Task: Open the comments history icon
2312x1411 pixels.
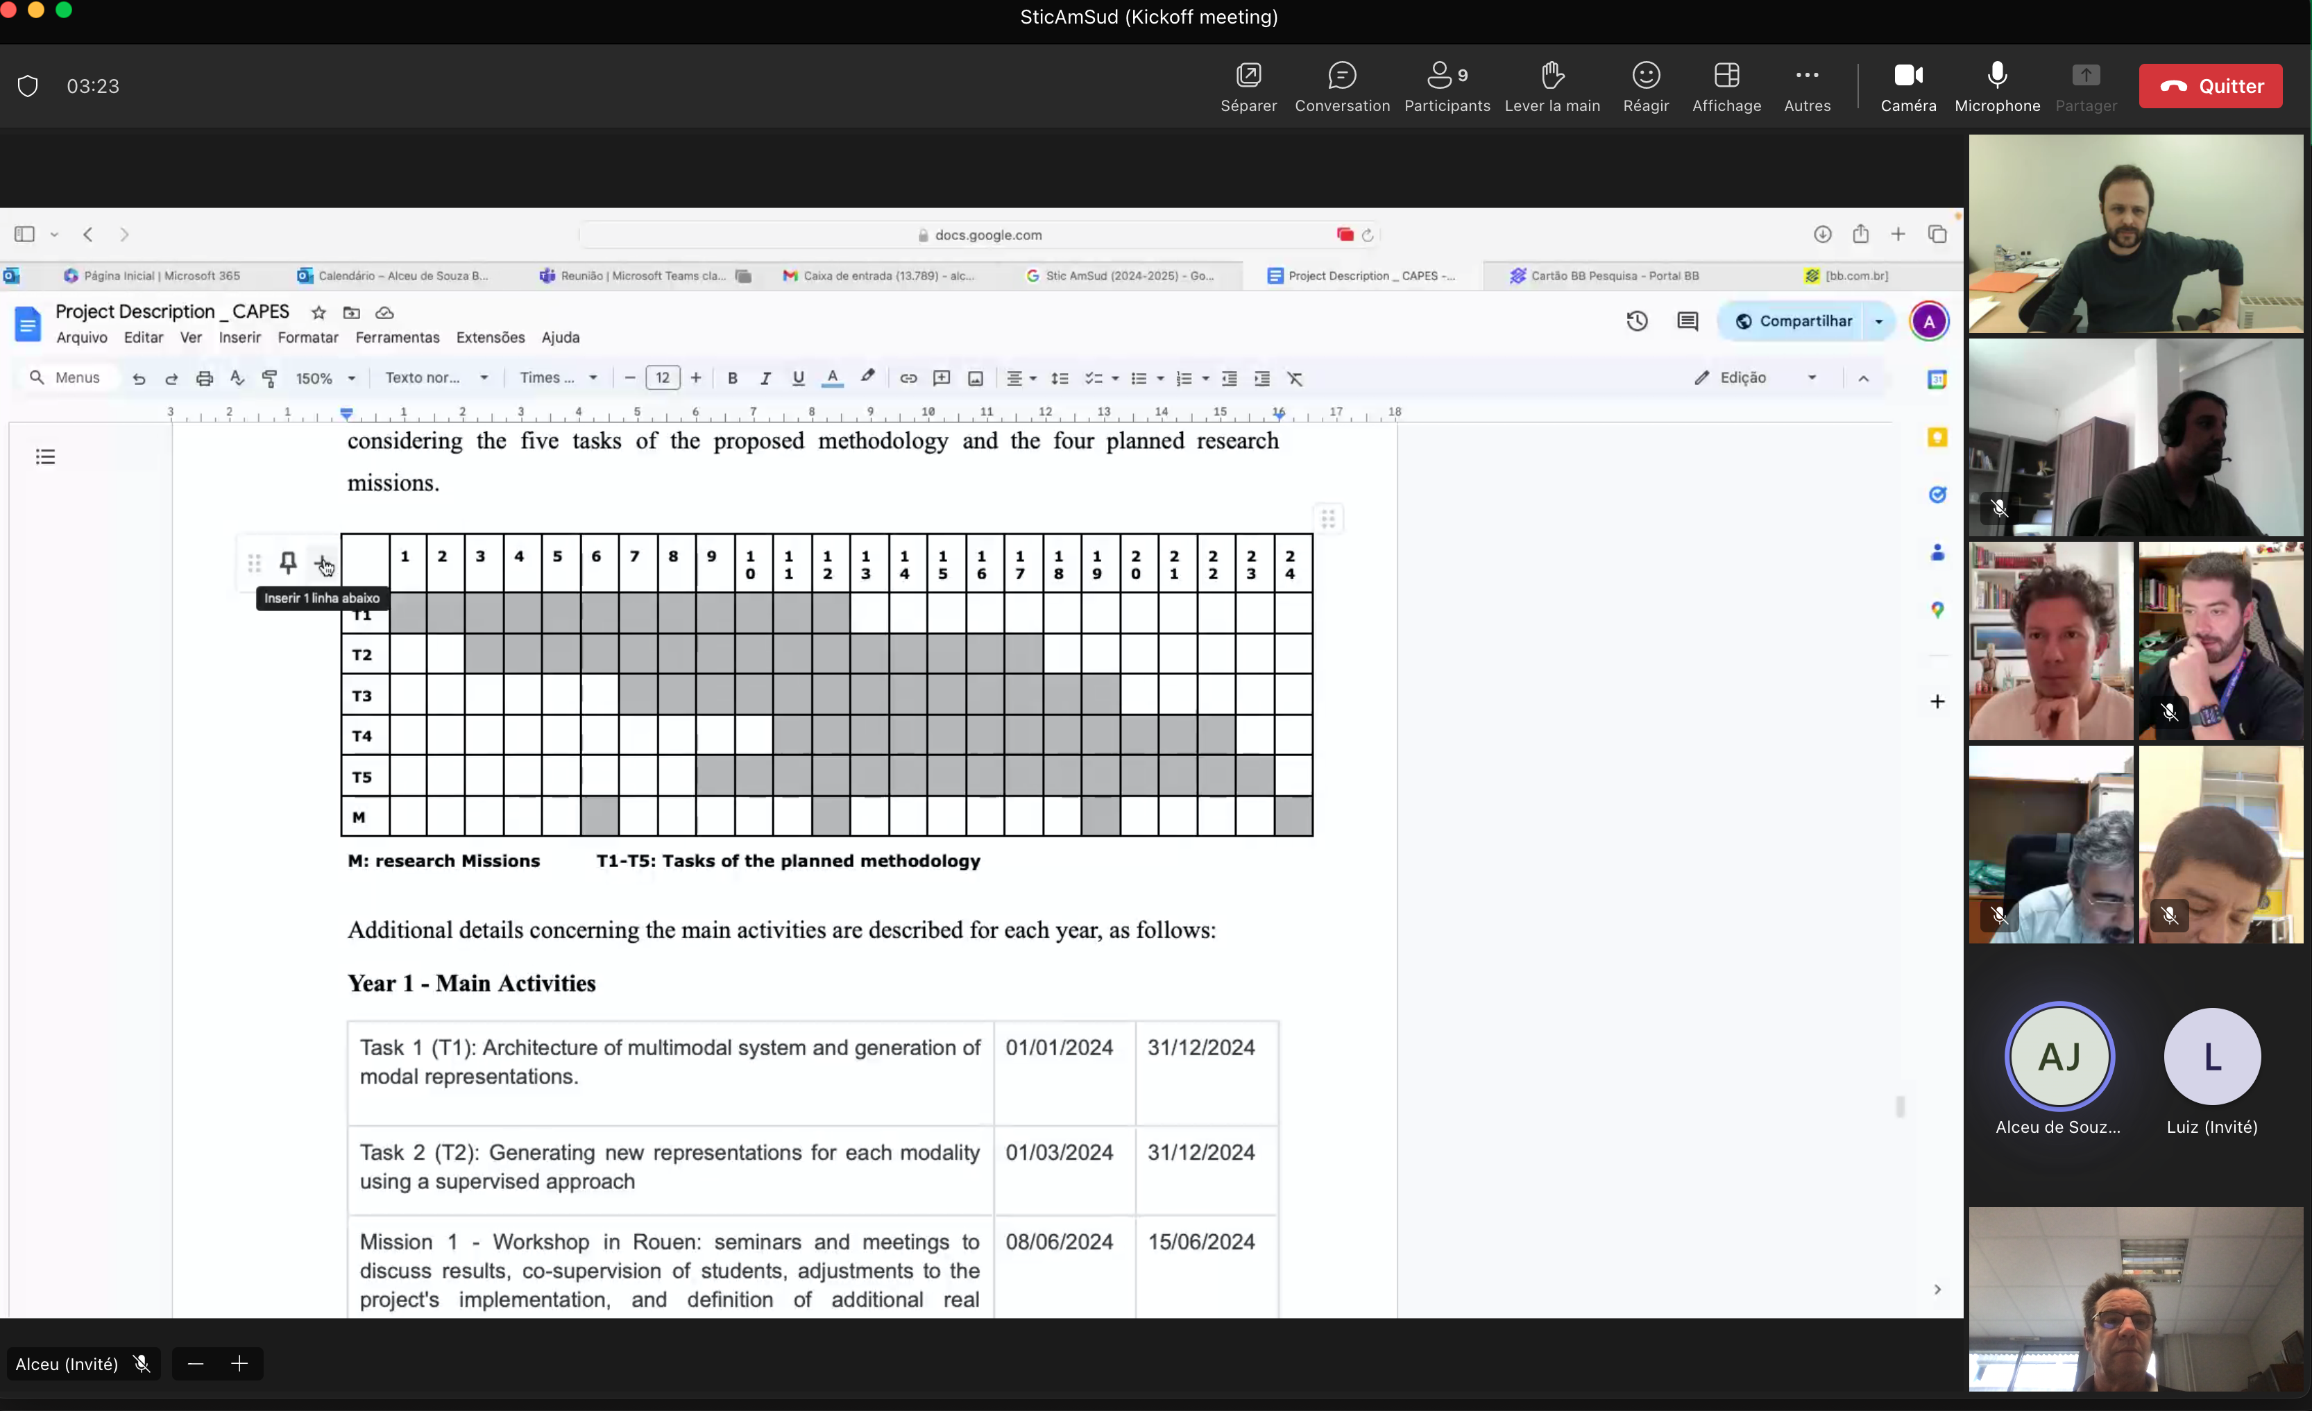Action: click(x=1687, y=322)
